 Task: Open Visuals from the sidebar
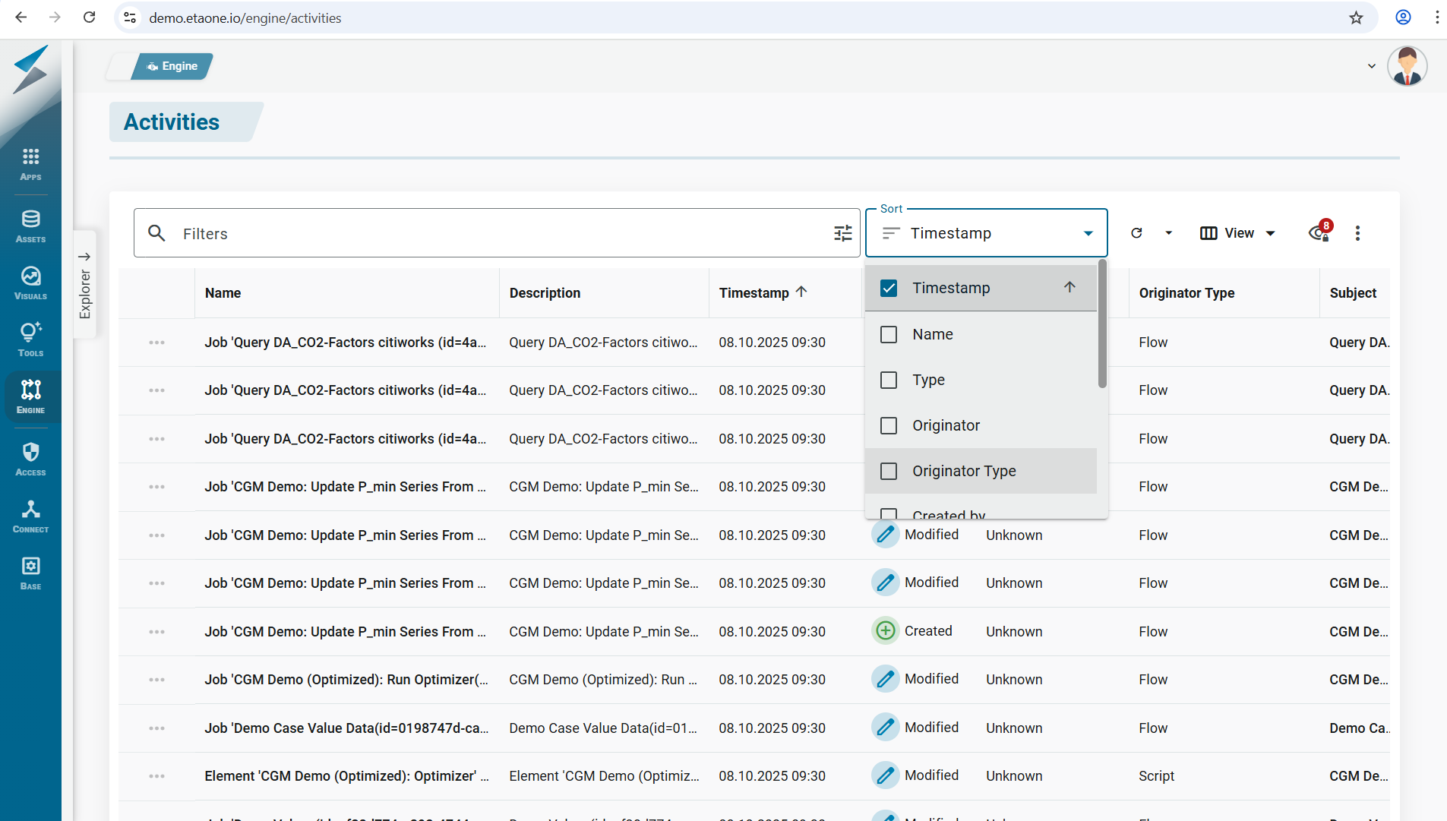coord(30,283)
